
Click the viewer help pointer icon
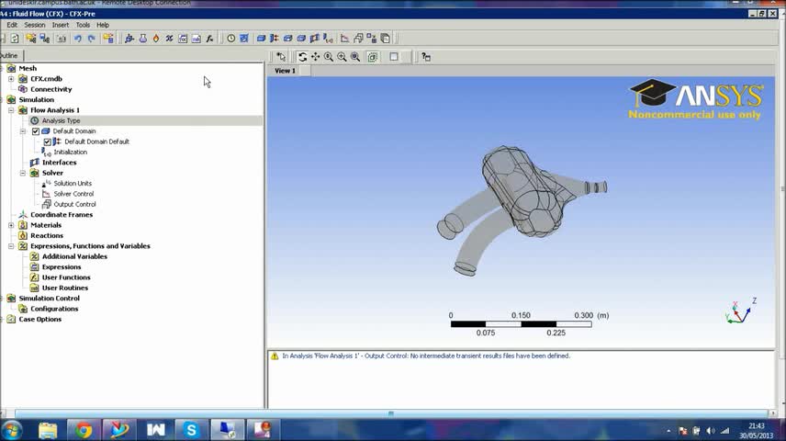click(x=425, y=57)
